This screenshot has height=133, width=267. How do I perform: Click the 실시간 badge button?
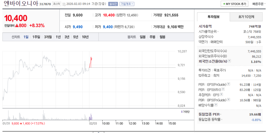(x=113, y=4)
